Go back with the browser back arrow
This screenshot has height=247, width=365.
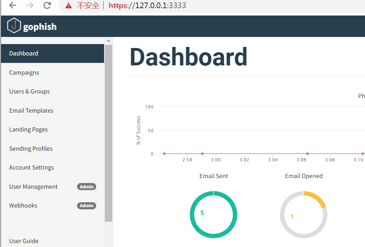pyautogui.click(x=13, y=5)
